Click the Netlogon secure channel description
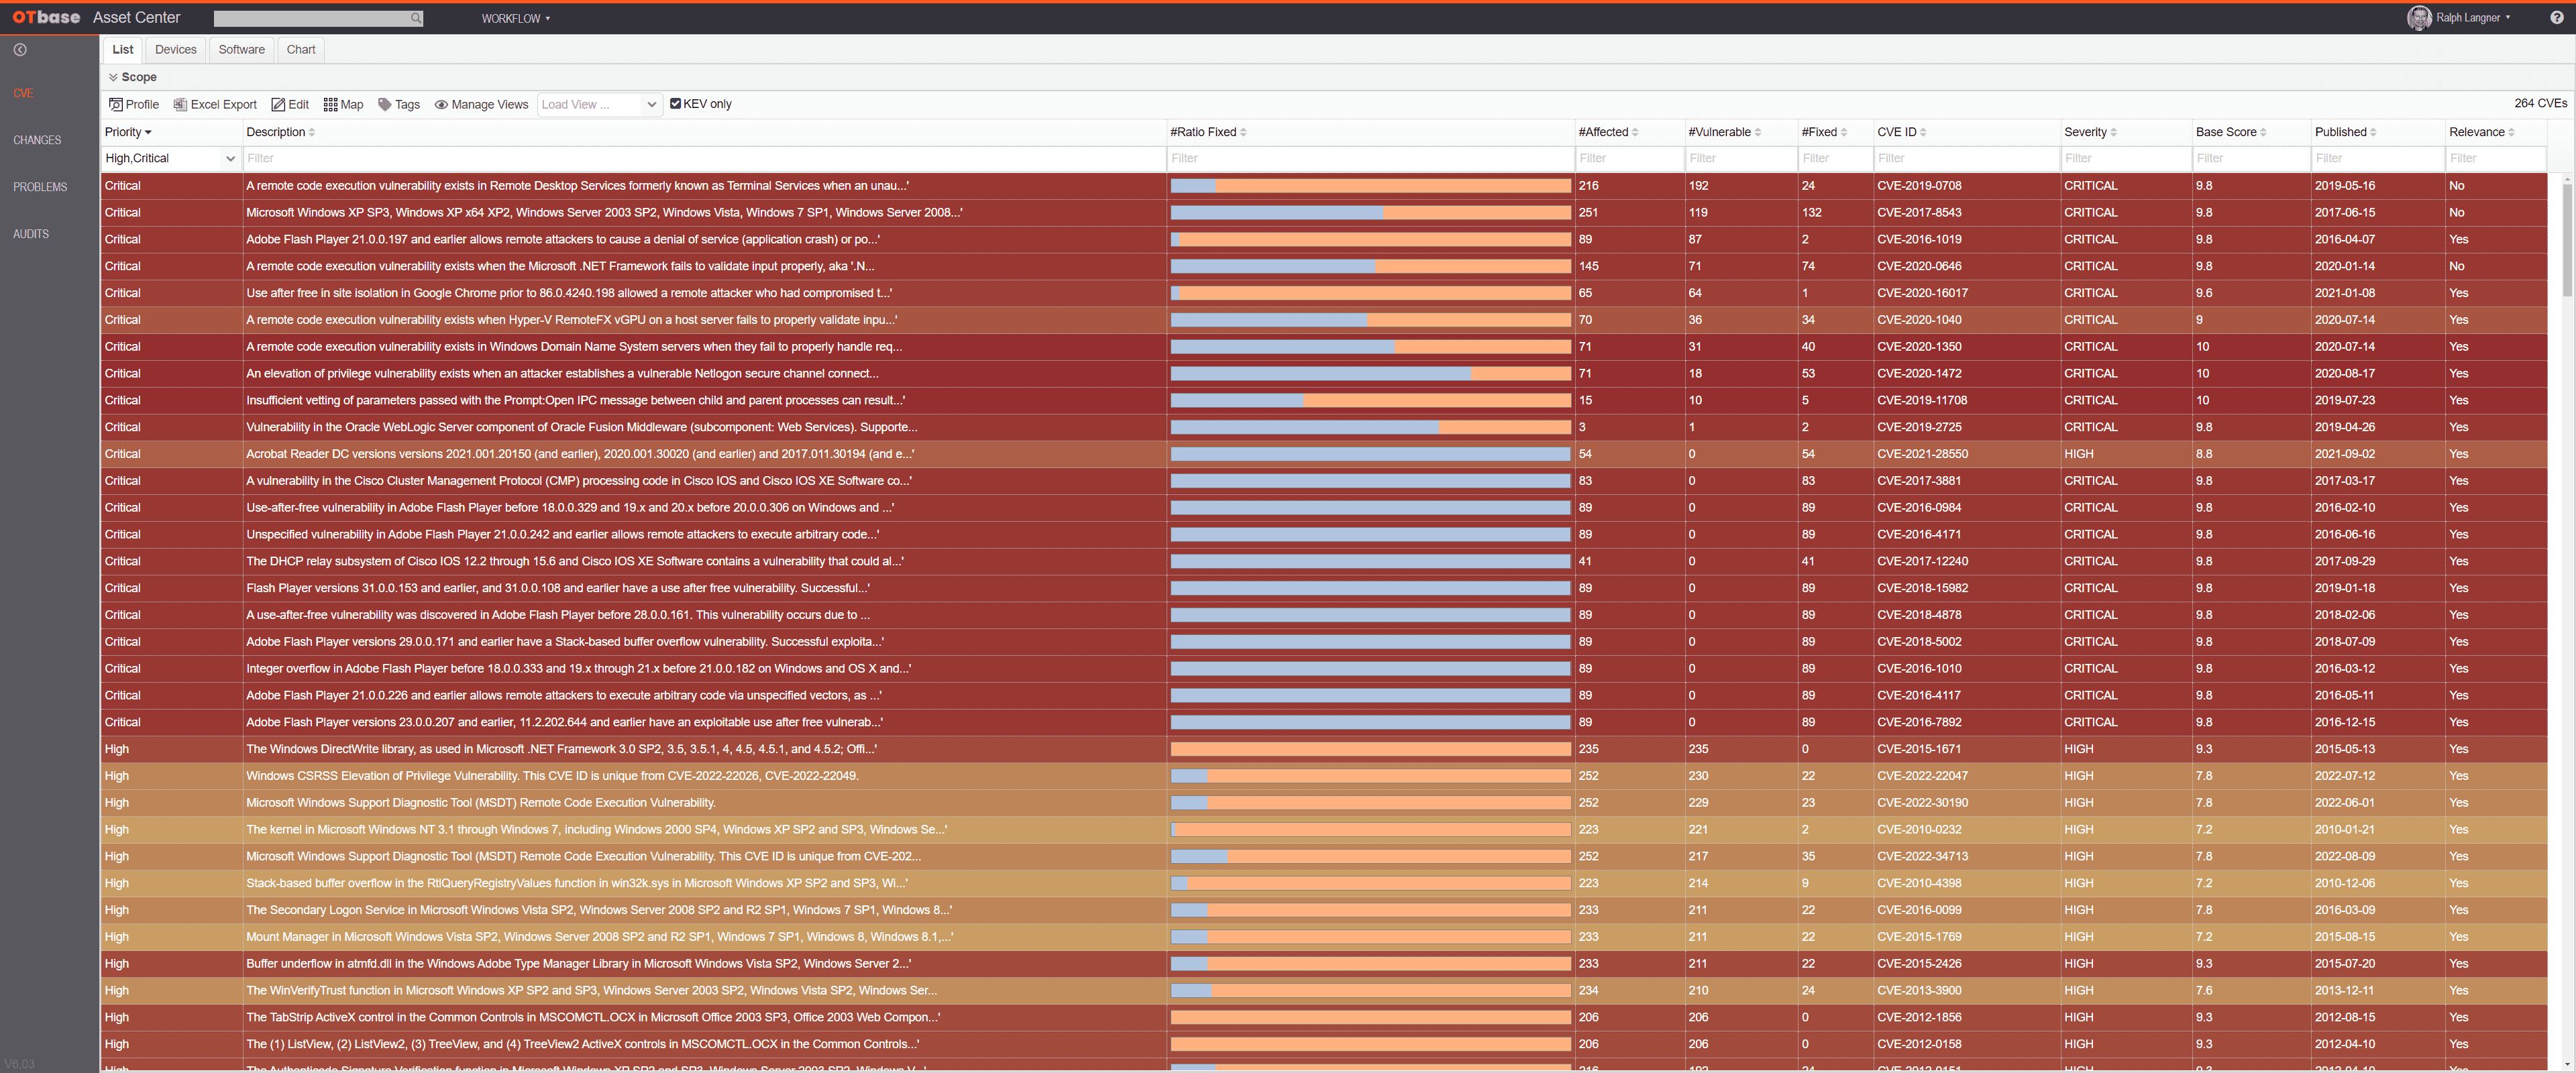This screenshot has height=1073, width=2576. point(562,373)
